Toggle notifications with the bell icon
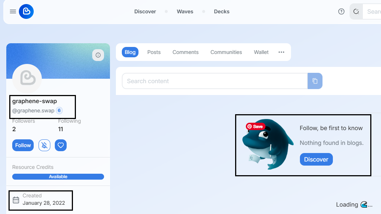The height and width of the screenshot is (214, 381). coord(44,145)
